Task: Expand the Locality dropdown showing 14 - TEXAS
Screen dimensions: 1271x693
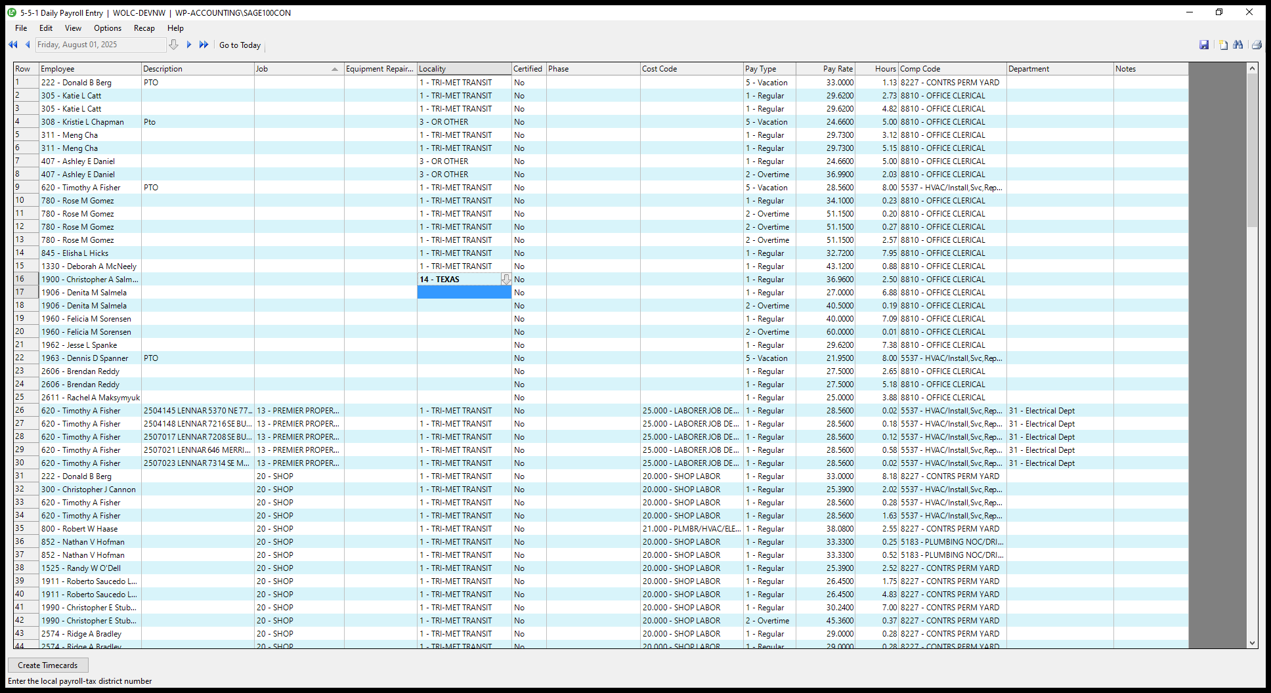Action: click(x=506, y=280)
